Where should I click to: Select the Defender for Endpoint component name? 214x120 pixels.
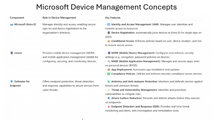20,84
